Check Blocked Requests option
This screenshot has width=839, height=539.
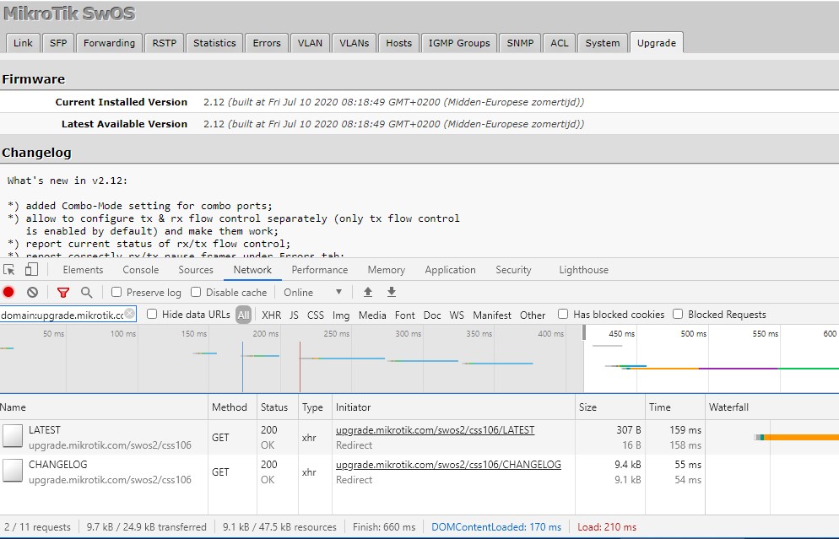678,314
